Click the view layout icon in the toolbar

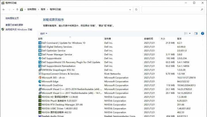pos(186,34)
